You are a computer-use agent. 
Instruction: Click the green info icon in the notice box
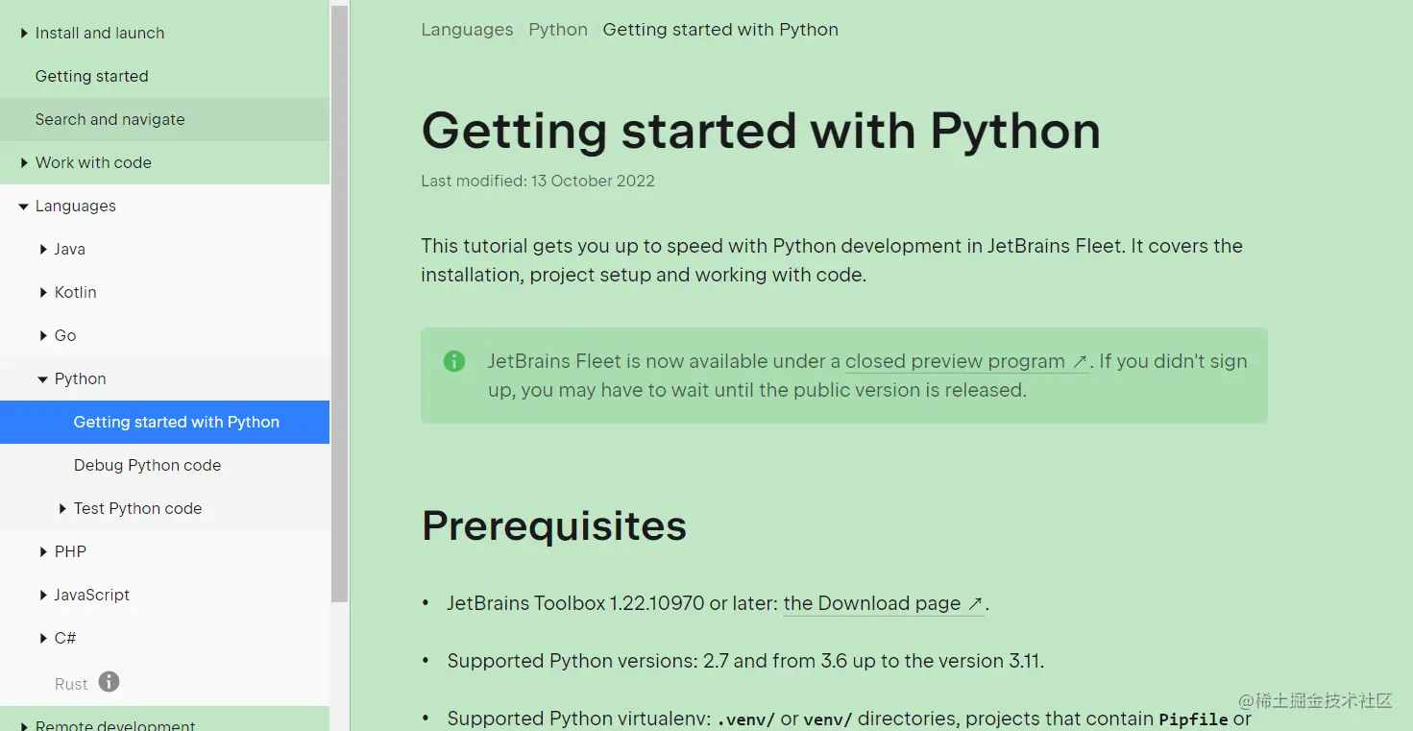pyautogui.click(x=454, y=361)
